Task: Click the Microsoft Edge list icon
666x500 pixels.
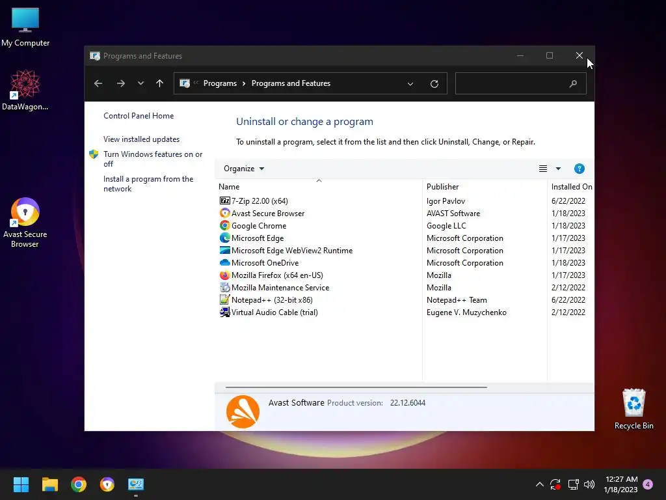Action: 224,238
